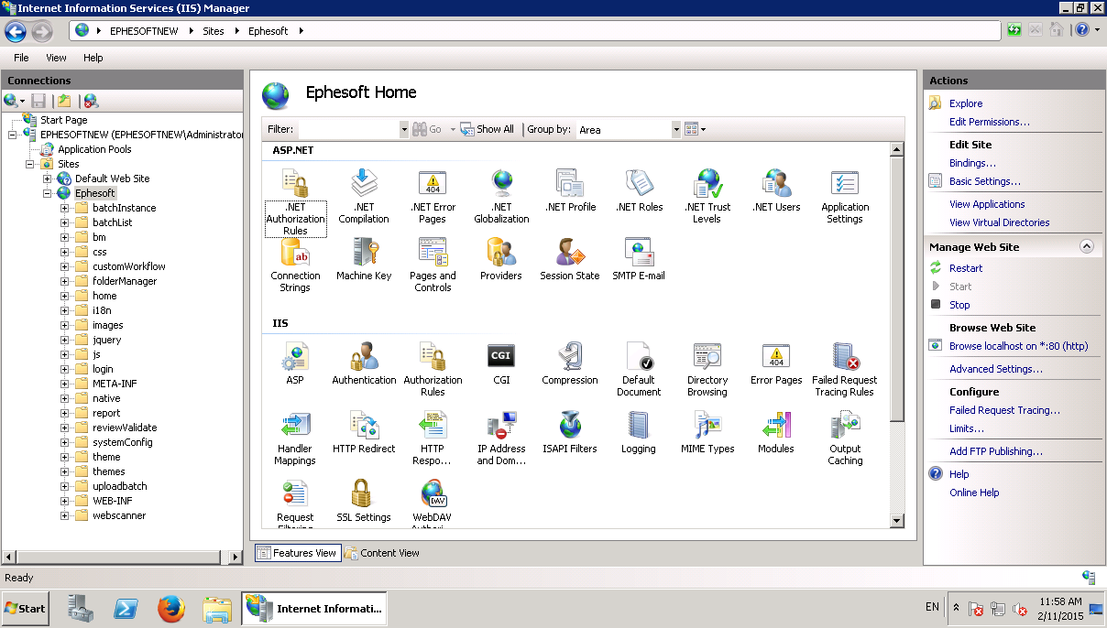Open Pages and Controls feature
This screenshot has width=1107, height=628.
[433, 265]
